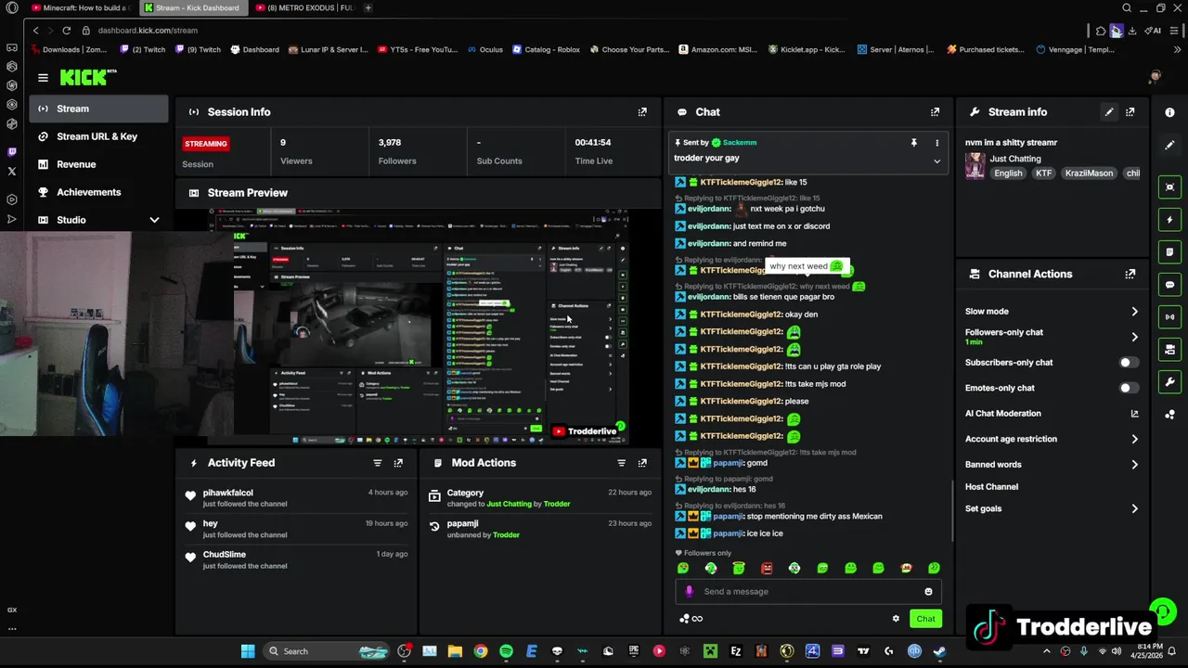
Task: Click the Just Chatting category thumbnail
Action: tap(975, 166)
